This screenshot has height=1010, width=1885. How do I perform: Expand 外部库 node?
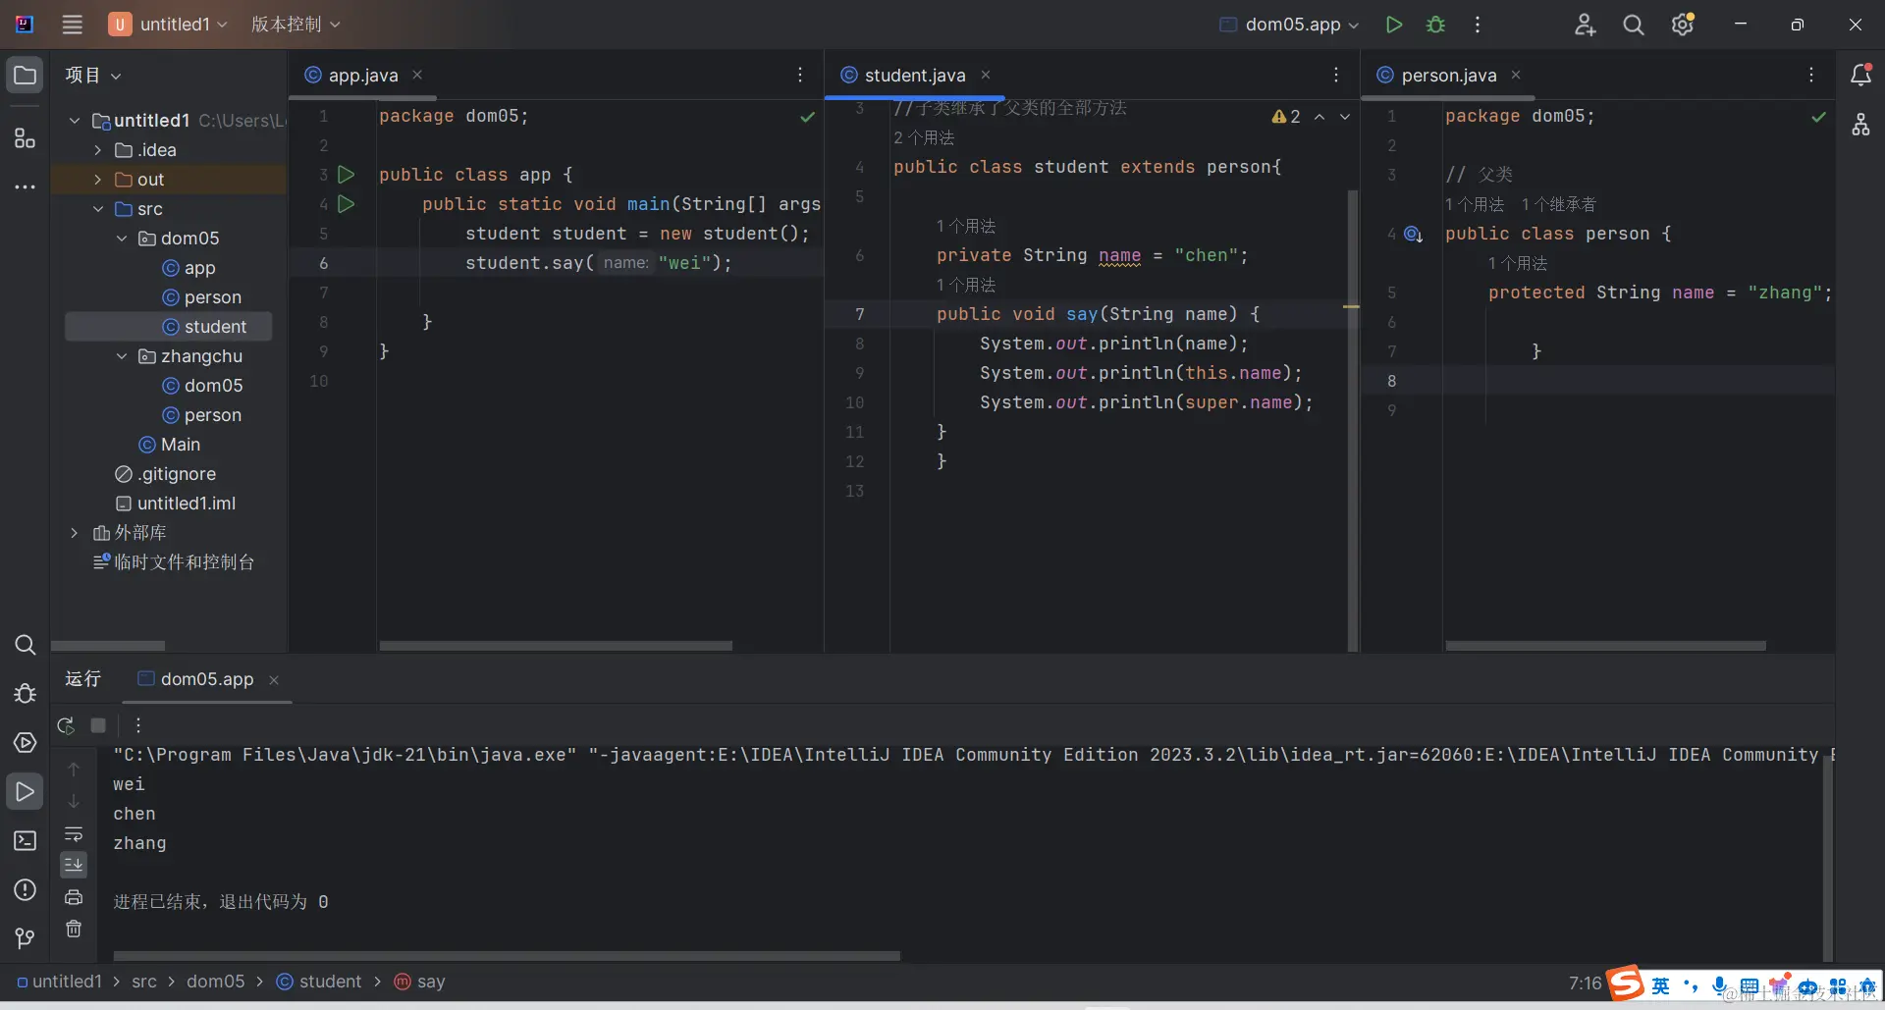[x=74, y=533]
